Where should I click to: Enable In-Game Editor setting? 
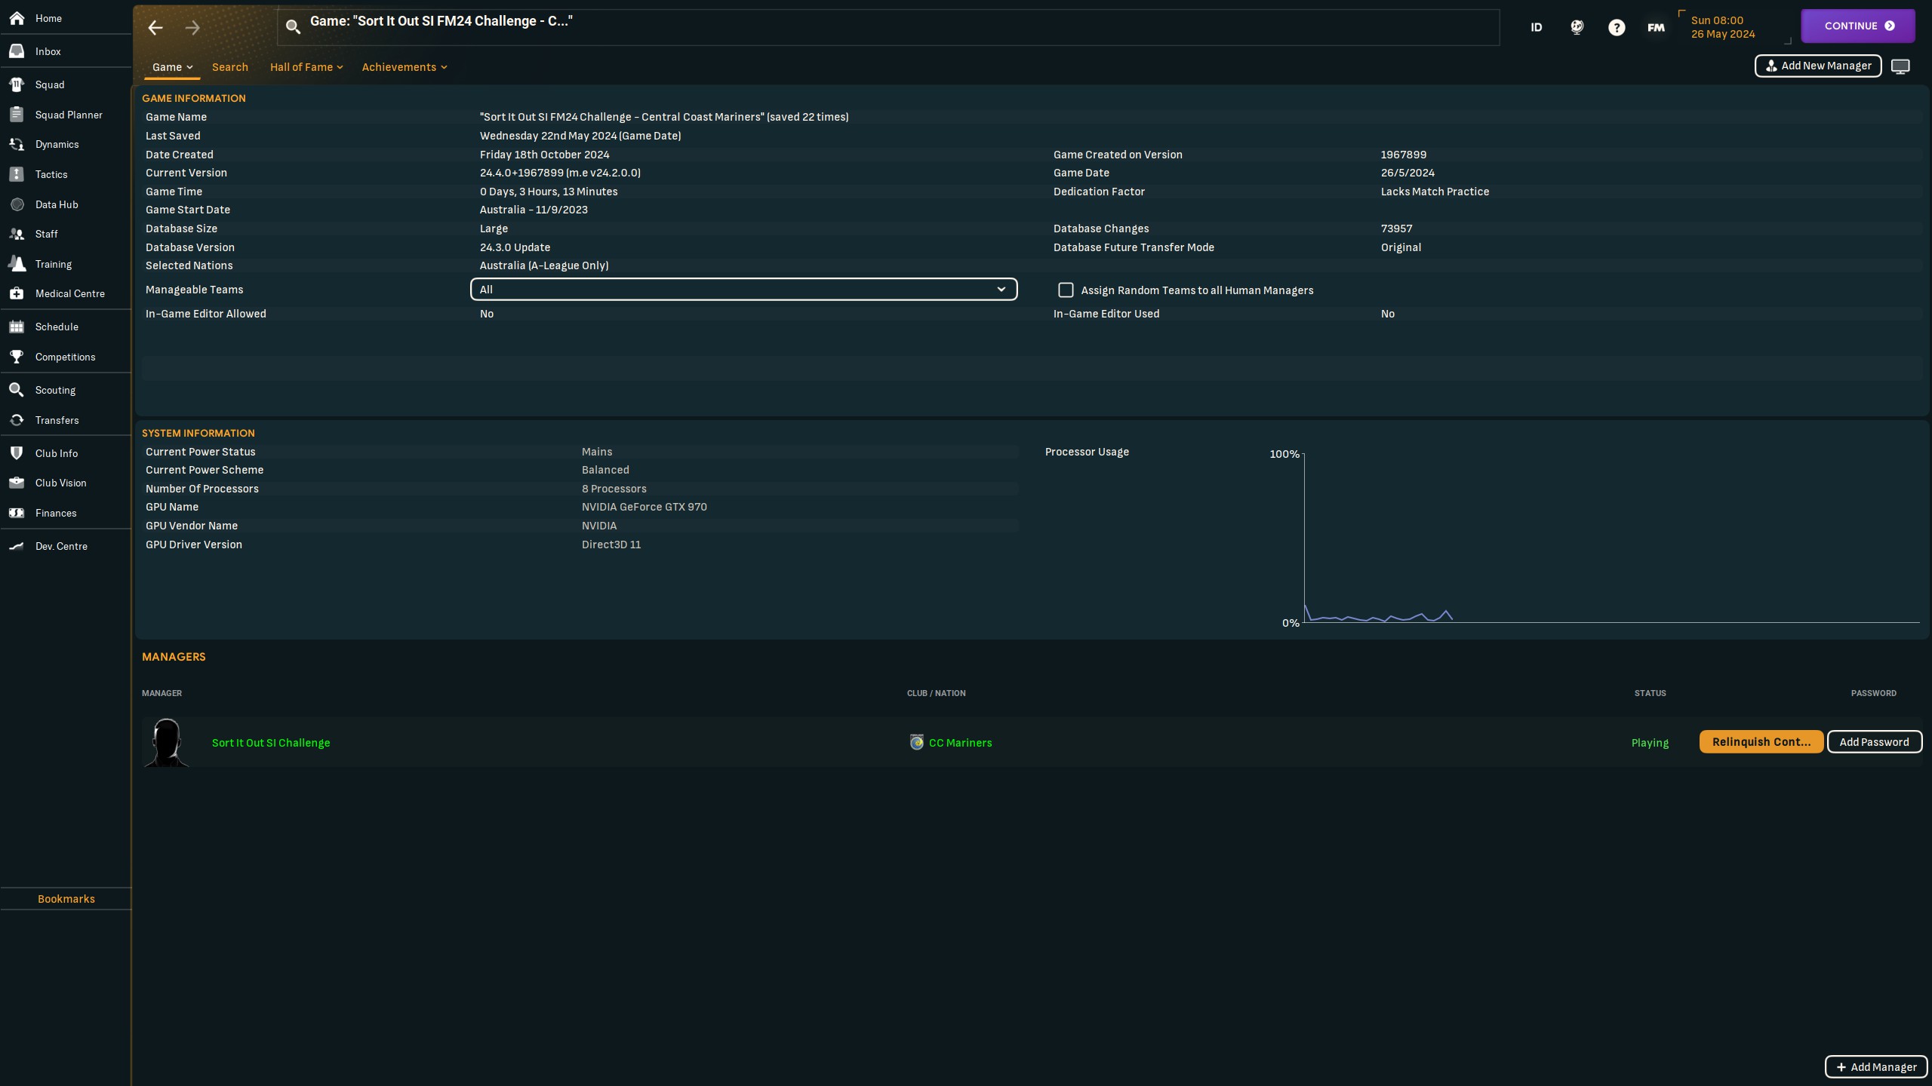tap(486, 314)
